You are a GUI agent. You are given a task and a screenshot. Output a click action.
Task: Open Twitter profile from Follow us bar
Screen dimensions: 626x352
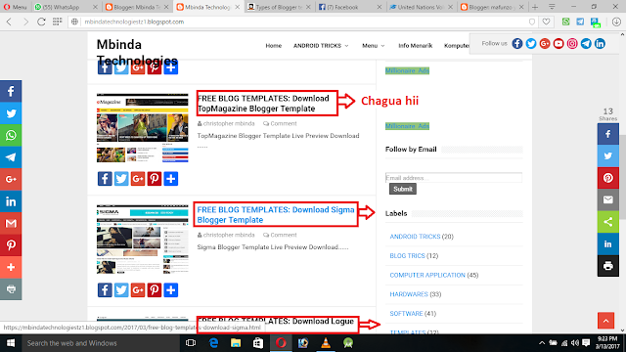pyautogui.click(x=531, y=43)
